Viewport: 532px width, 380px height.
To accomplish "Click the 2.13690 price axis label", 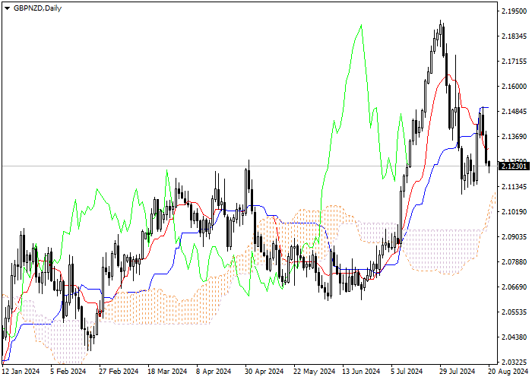I will pyautogui.click(x=514, y=137).
